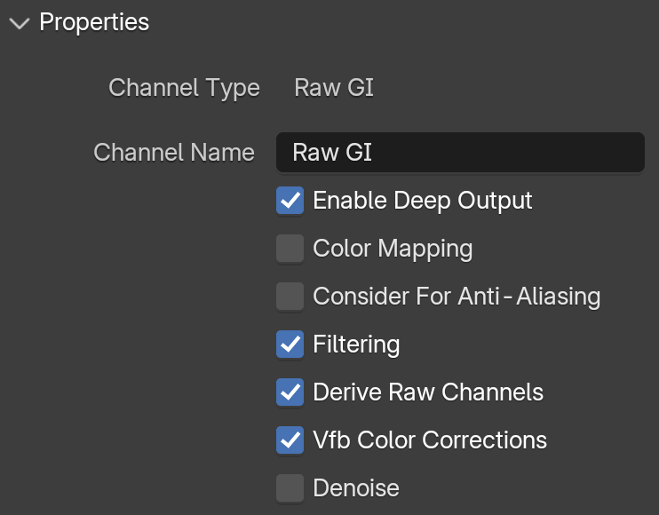Screen dimensions: 659x515
Task: Uncheck the Filtering checkbox
Action: pos(290,344)
